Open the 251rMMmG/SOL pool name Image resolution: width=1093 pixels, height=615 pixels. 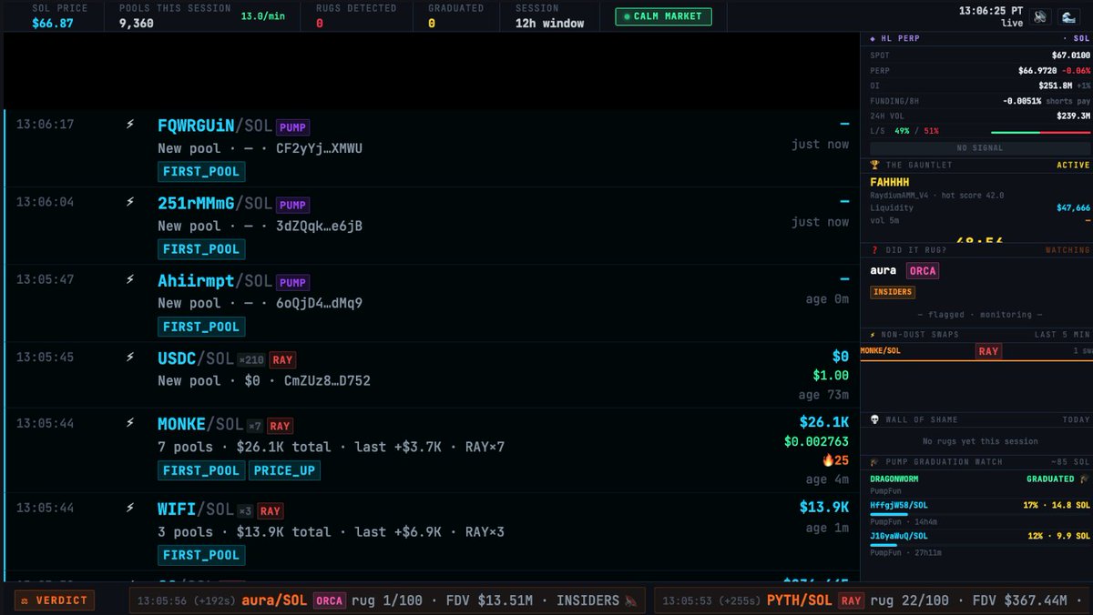click(215, 203)
